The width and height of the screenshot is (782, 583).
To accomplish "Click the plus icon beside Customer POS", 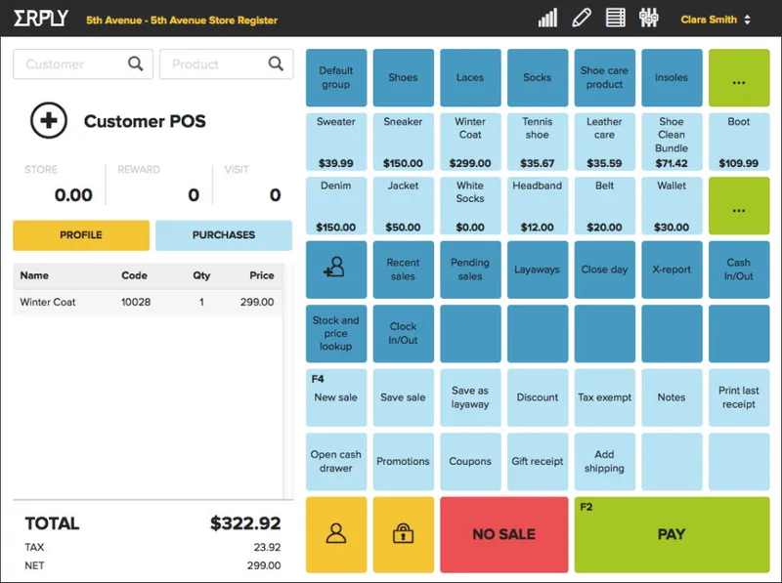I will [x=49, y=120].
